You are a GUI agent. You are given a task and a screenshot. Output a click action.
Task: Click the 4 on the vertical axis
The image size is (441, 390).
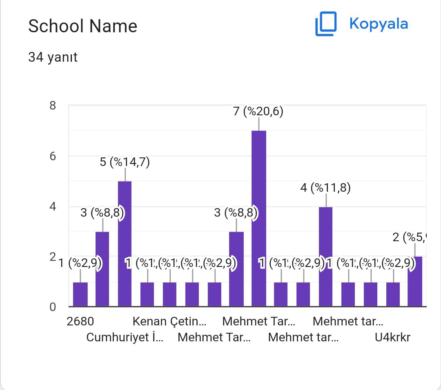pos(52,206)
